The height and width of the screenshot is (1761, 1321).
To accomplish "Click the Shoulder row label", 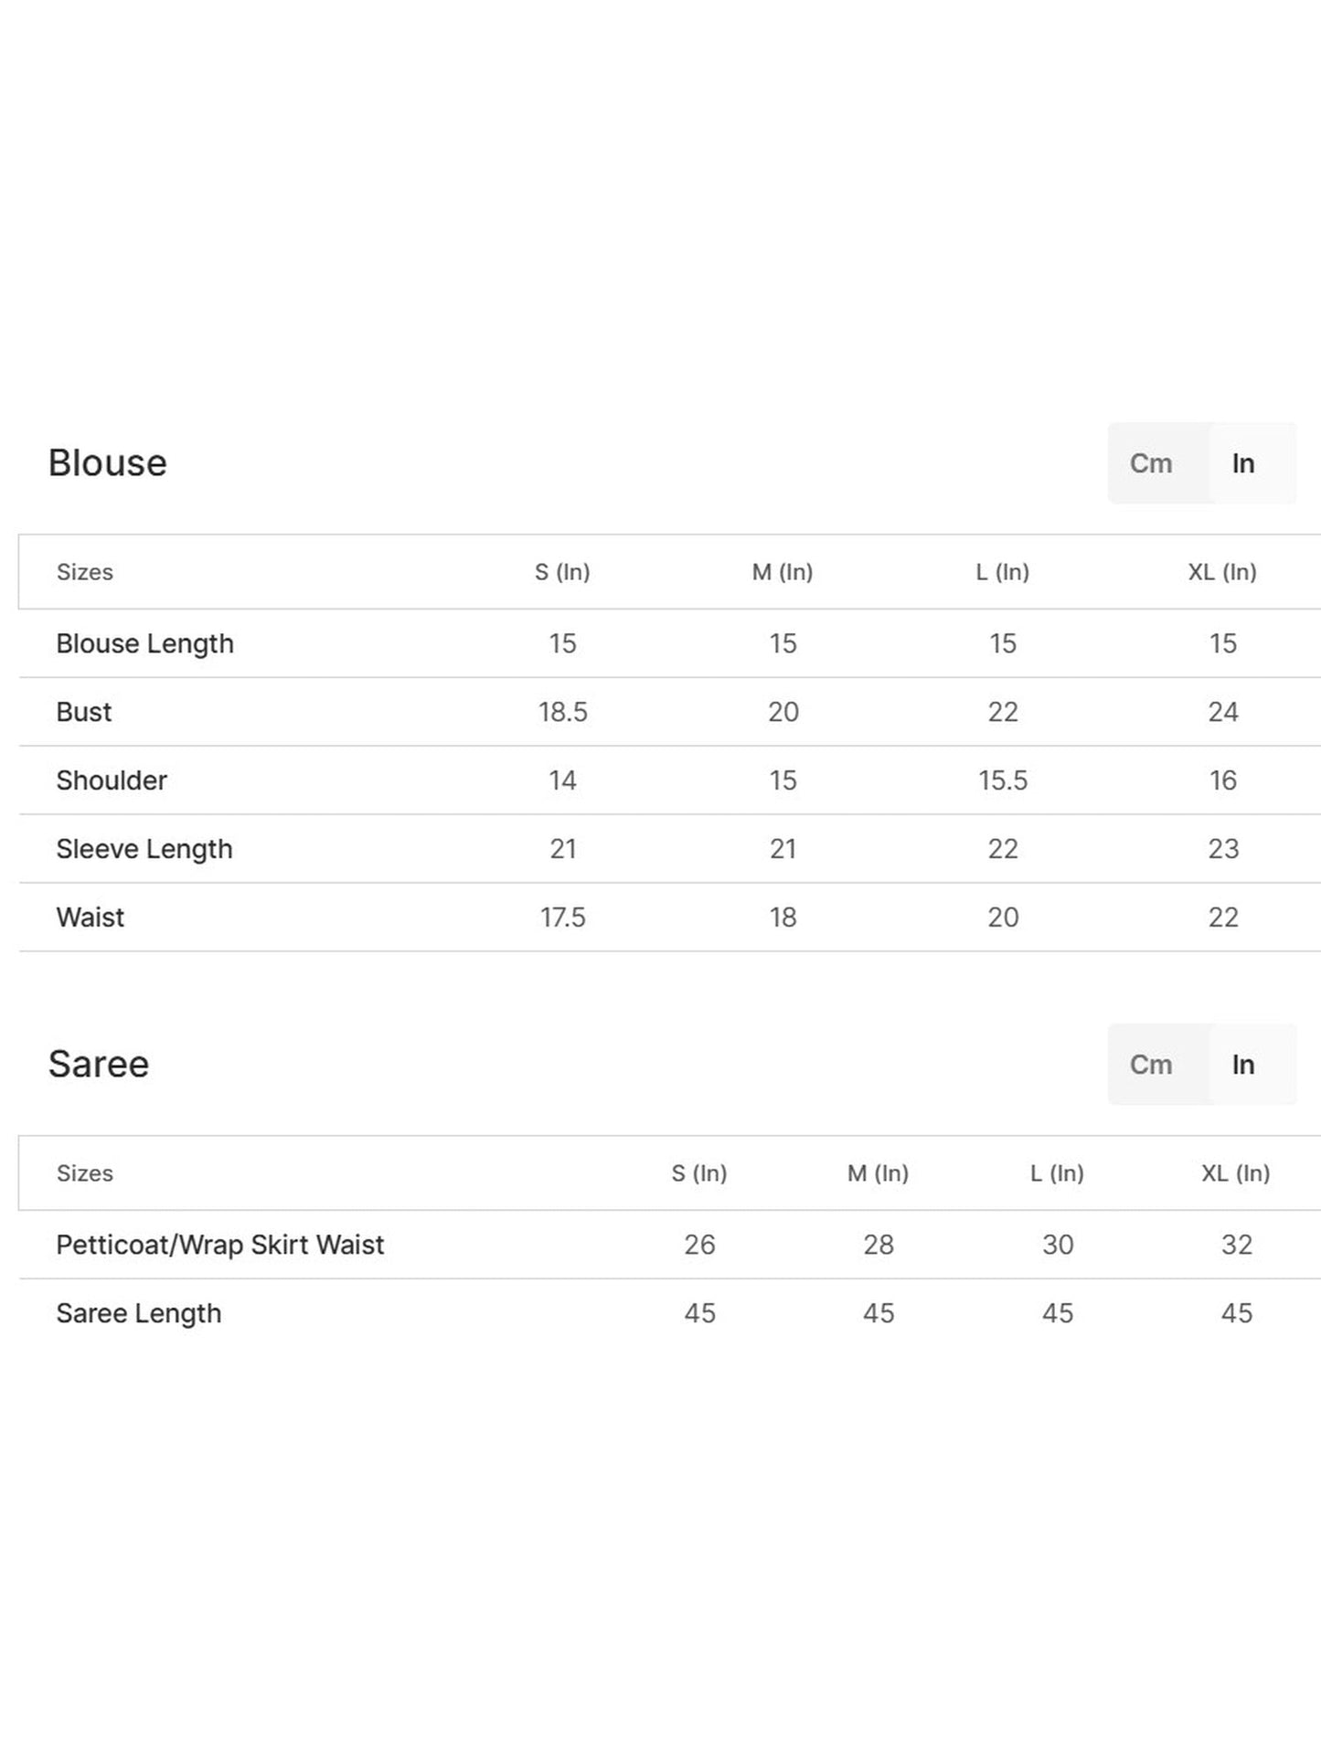I will 112,780.
